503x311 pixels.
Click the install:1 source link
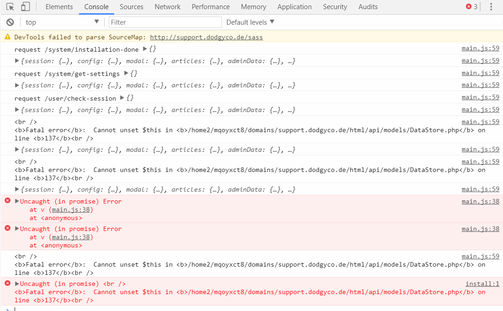click(482, 283)
